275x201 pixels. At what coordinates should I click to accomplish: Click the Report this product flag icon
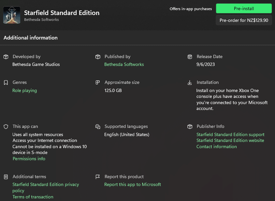(98, 177)
